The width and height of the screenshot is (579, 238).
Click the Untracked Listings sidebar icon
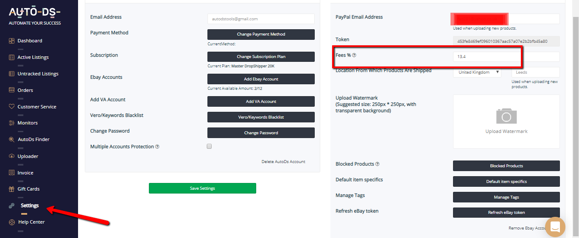[12, 74]
